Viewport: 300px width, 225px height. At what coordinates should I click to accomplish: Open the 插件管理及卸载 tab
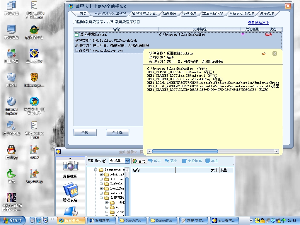pyautogui.click(x=144, y=13)
